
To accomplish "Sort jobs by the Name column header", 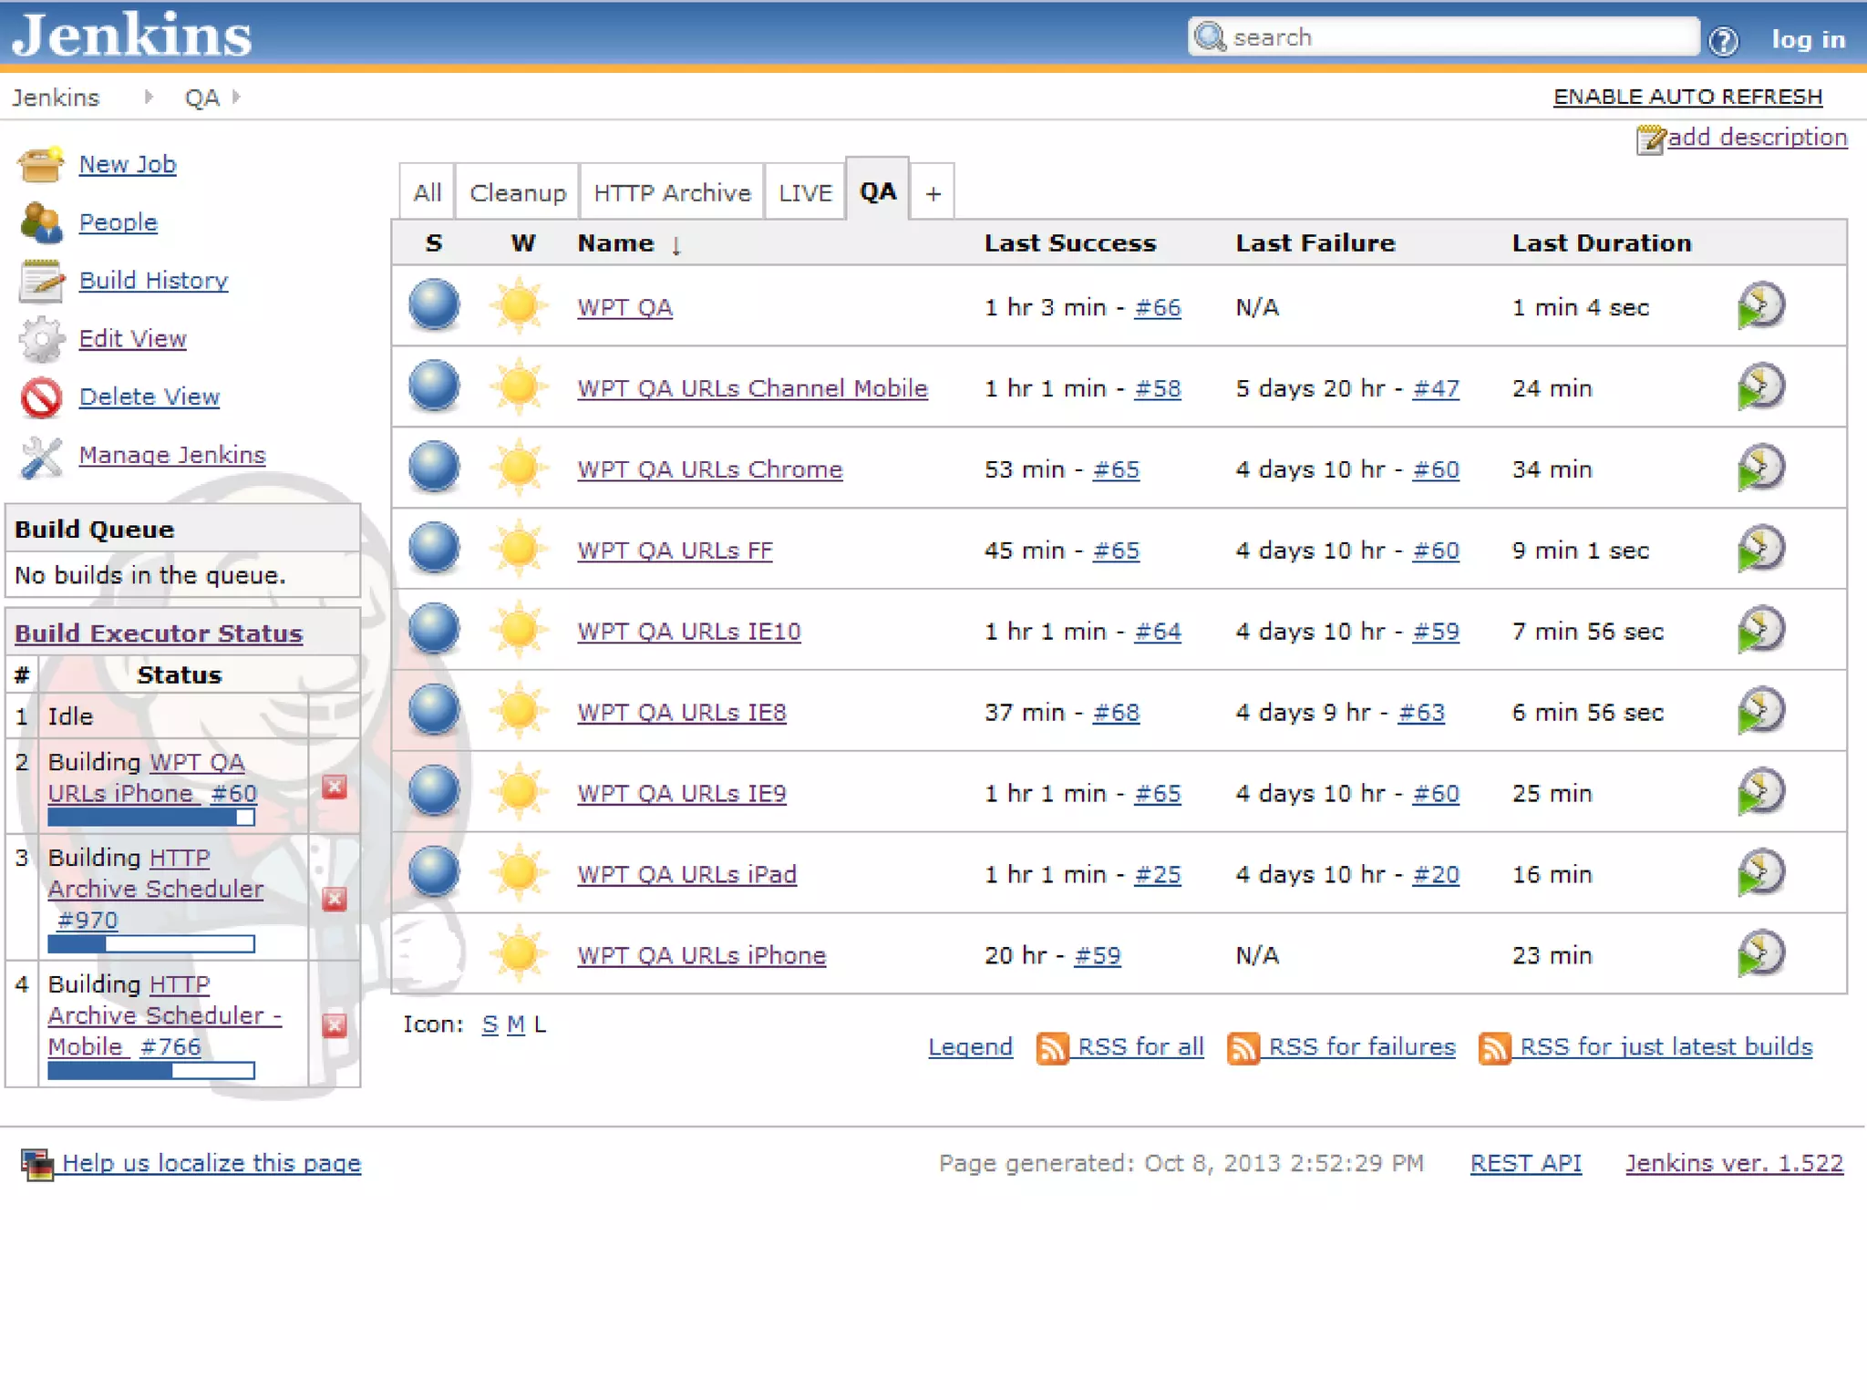I will (615, 243).
